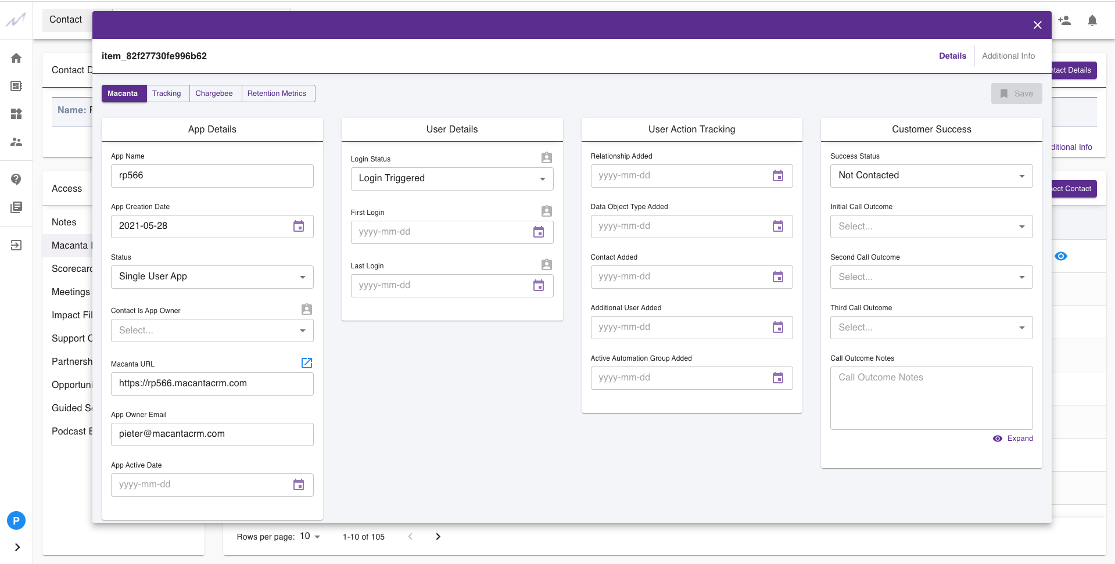
Task: Click the add user icon in header
Action: click(1064, 21)
